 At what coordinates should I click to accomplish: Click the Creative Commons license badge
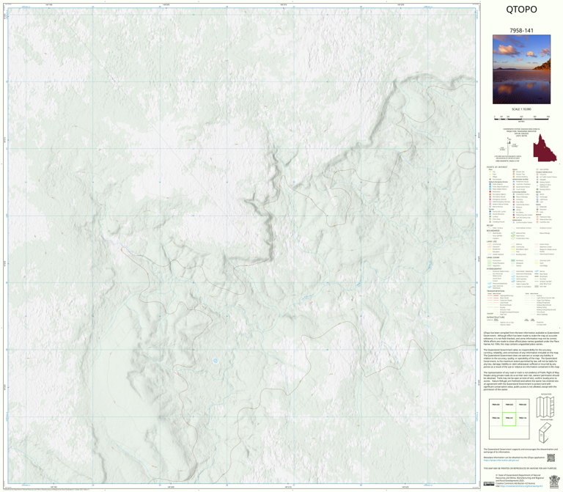489,484
